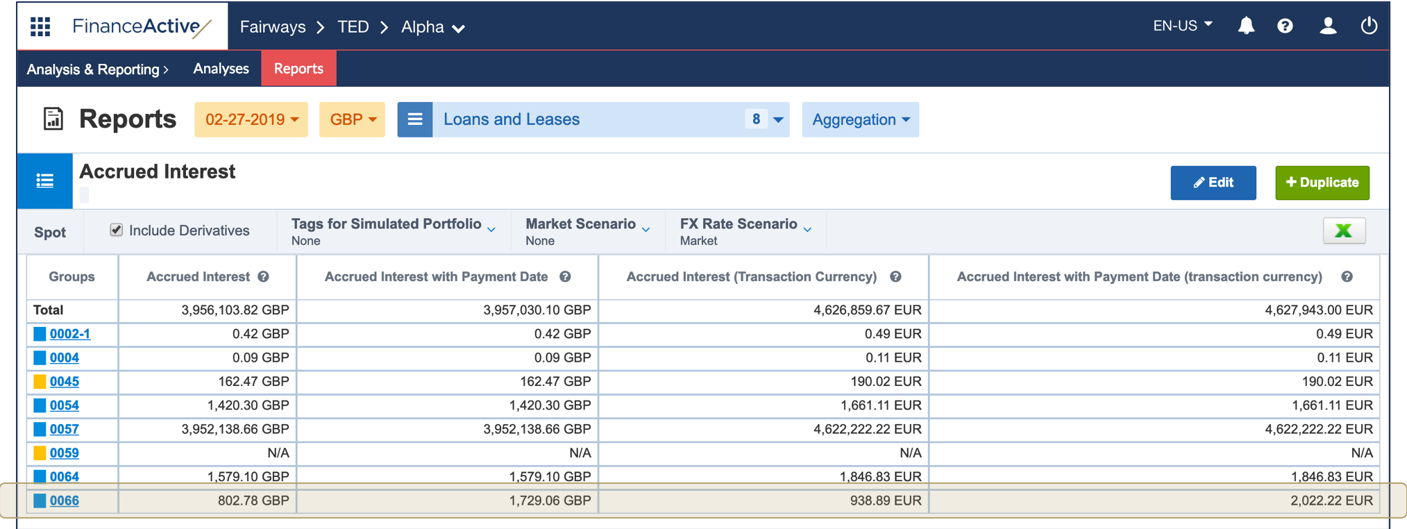Click the blue report list icon by Accrued Interest
This screenshot has height=529, width=1407.
point(45,181)
